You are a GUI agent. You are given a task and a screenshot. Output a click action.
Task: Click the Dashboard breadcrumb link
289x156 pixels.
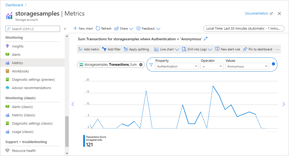click(x=14, y=5)
